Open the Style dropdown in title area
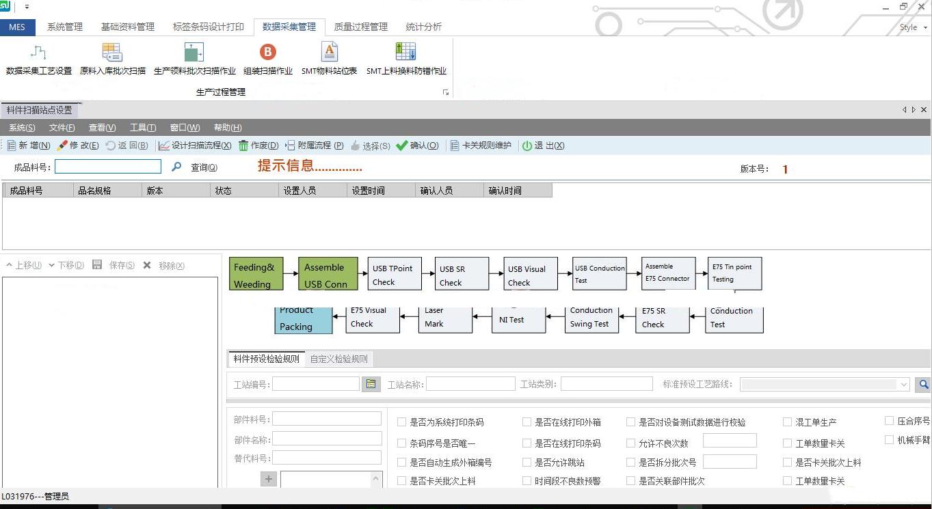This screenshot has width=932, height=509. point(912,27)
